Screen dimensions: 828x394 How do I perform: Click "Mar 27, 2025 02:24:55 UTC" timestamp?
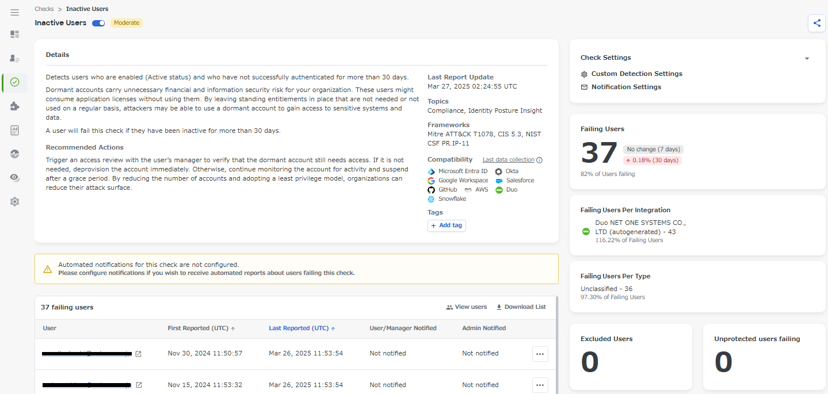tap(472, 87)
